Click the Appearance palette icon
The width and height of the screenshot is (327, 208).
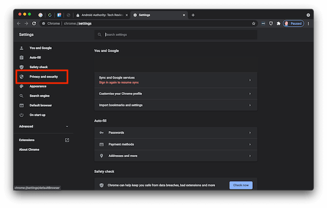21,86
